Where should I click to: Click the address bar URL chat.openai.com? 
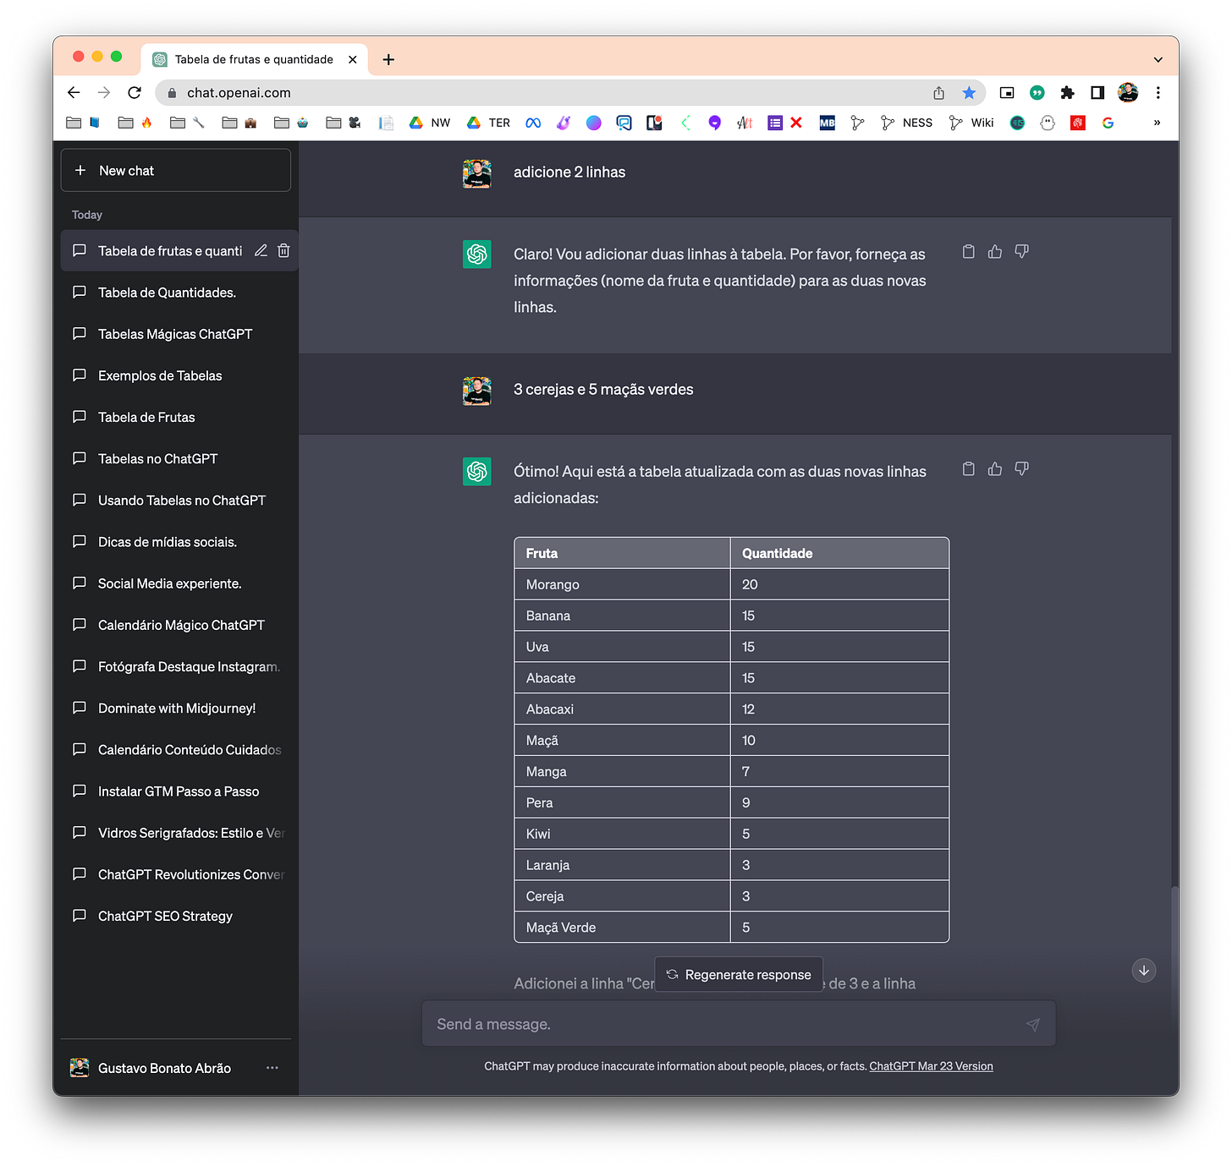click(239, 93)
